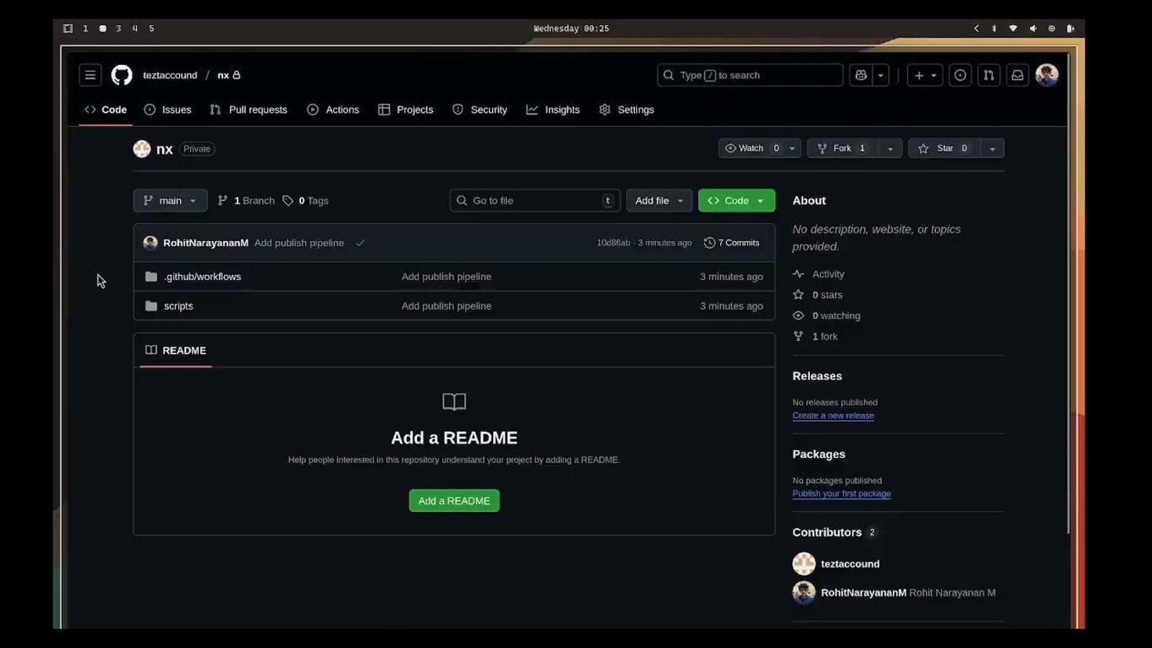The height and width of the screenshot is (648, 1152).
Task: Switch to the Settings tab
Action: click(626, 109)
